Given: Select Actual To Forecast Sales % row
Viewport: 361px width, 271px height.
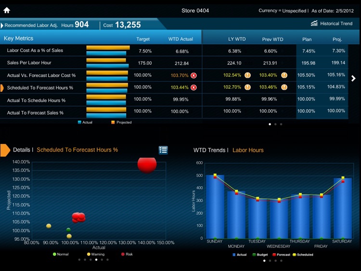Looking at the screenshot, I should (35, 113).
